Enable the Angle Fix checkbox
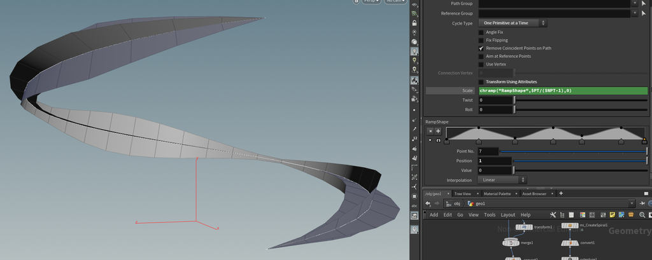Viewport: 652px width, 260px height. [481, 32]
